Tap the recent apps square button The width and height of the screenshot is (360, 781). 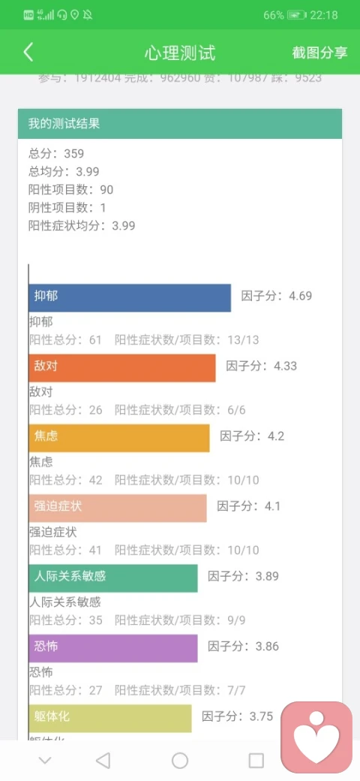tap(256, 760)
